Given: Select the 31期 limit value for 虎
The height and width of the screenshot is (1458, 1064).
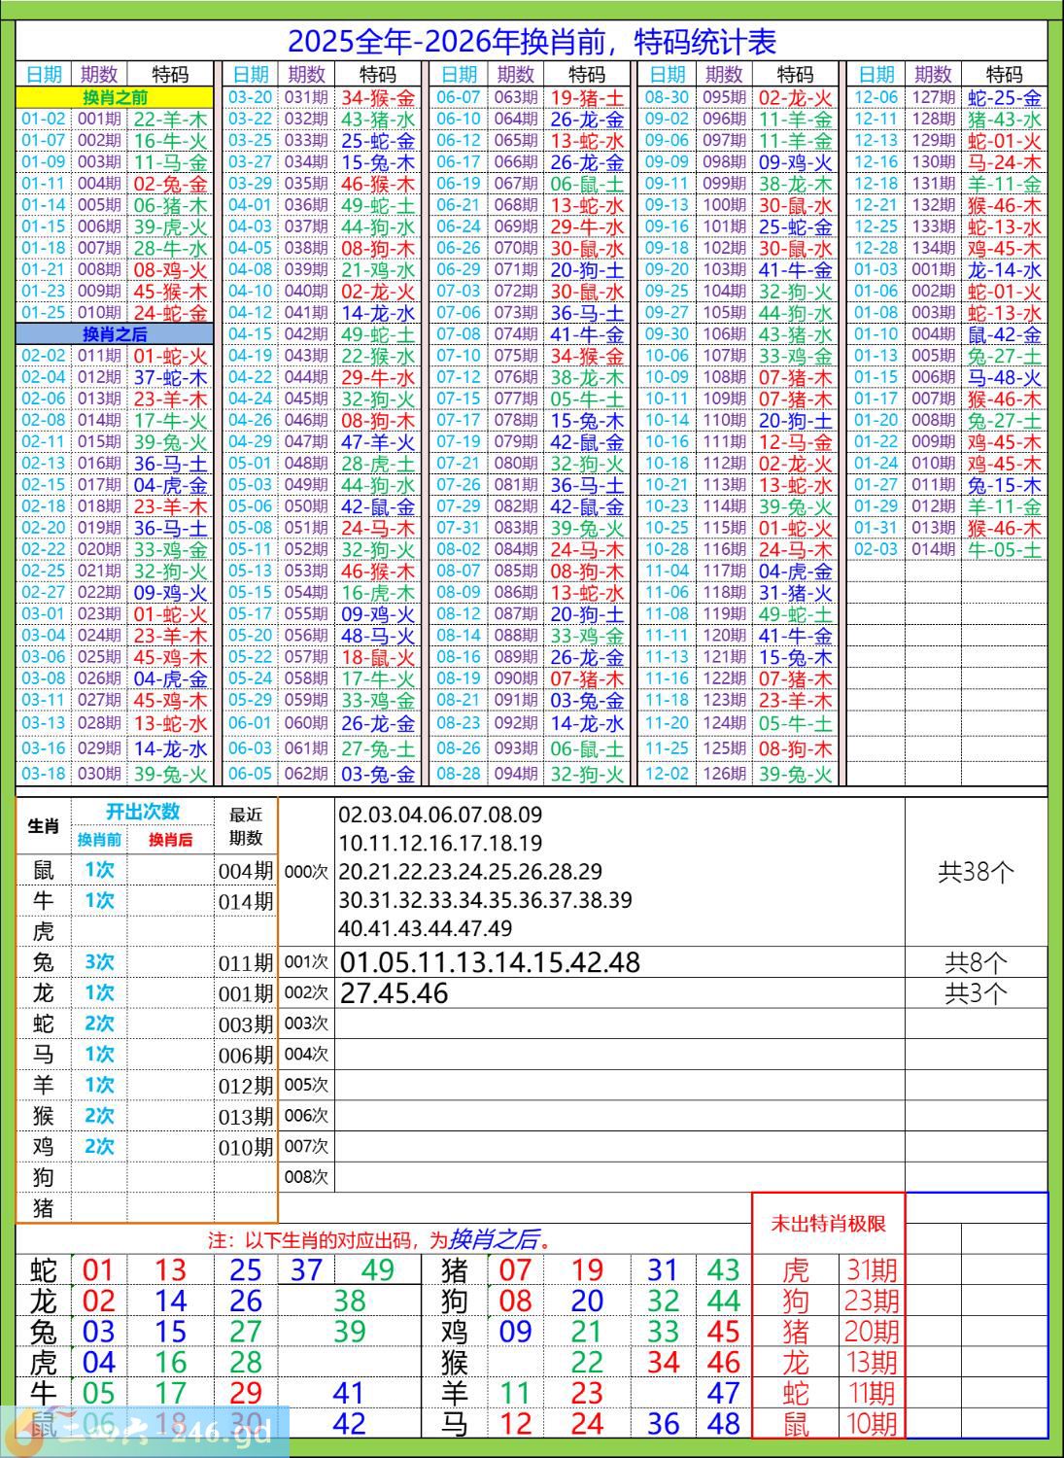Looking at the screenshot, I should (871, 1269).
